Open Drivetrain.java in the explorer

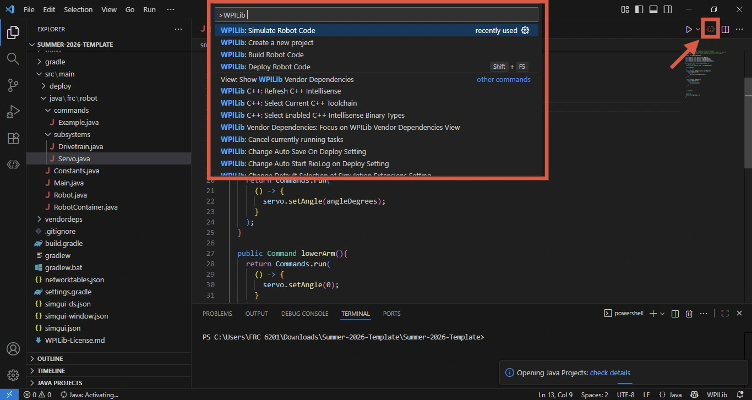109,146
